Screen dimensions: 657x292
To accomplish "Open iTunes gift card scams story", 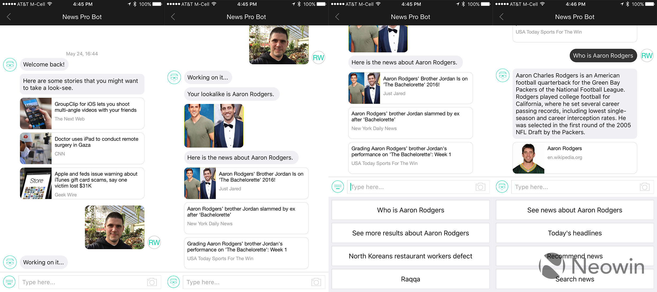I will 82,183.
